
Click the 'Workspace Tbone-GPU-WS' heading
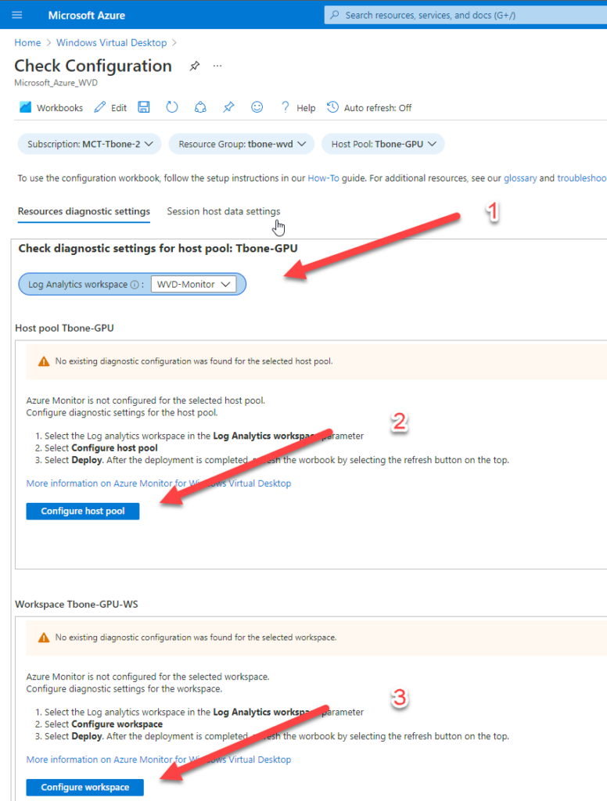(x=77, y=605)
